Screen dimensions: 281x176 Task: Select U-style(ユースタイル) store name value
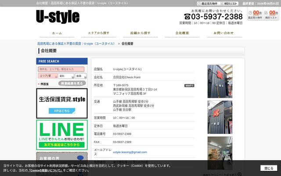coord(127,69)
